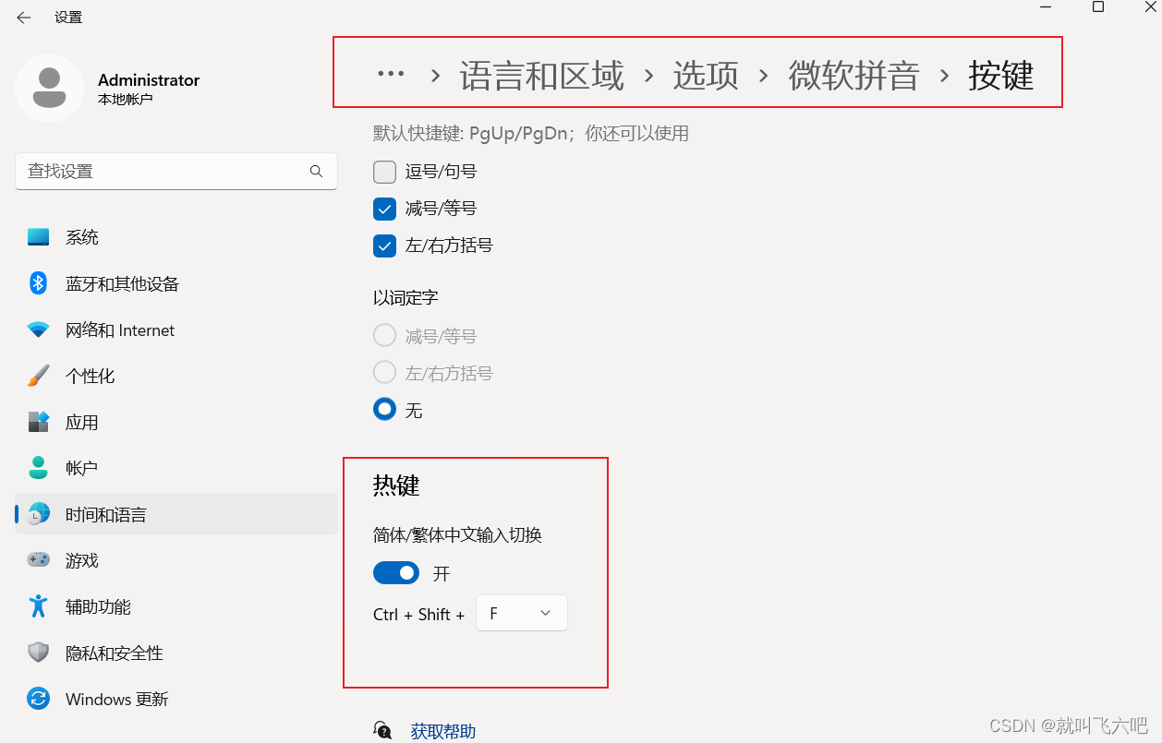
Task: Open 蓝牙和其他设备 settings
Action: tap(176, 283)
